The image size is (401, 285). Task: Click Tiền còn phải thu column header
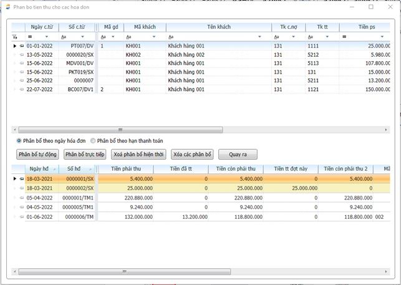click(x=236, y=169)
